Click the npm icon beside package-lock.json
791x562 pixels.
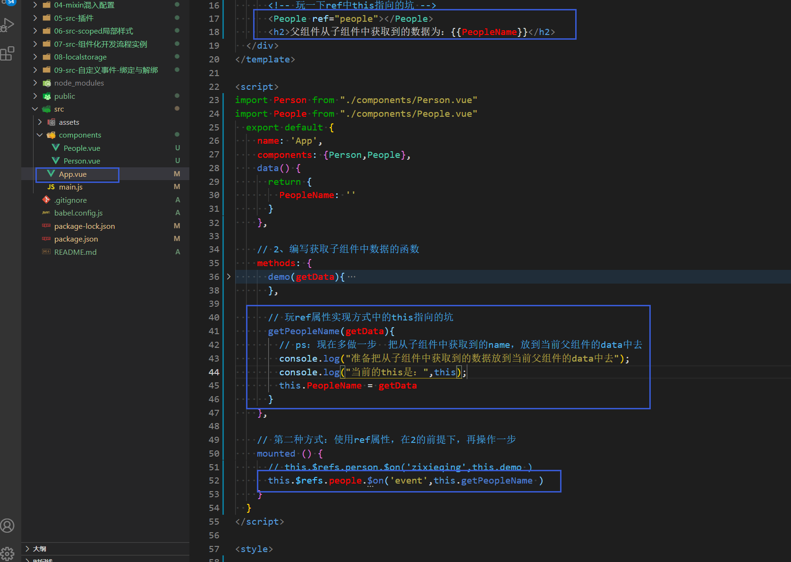tap(46, 225)
